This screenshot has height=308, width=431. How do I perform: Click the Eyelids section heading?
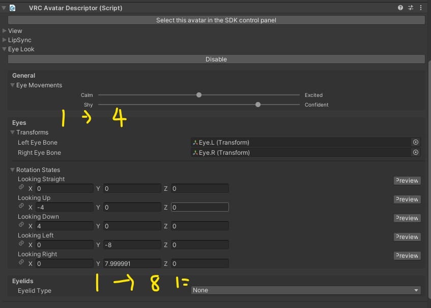22,281
